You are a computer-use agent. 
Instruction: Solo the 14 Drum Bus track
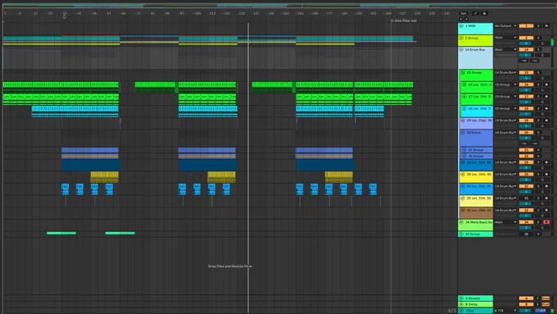tap(538, 49)
